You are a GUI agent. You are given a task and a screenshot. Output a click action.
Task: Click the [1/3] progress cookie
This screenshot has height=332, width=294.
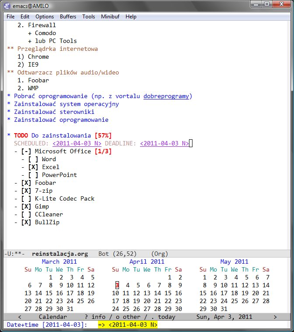103,151
